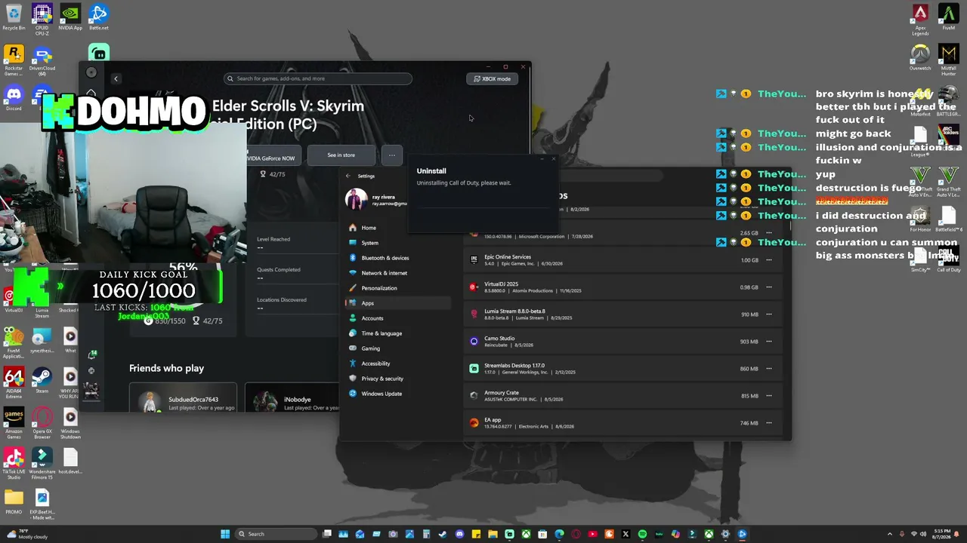Open the NVIDIA App desktop icon
Viewport: 967px width, 543px height.
point(70,18)
